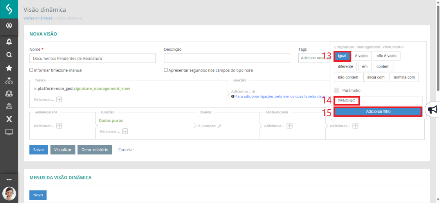
Task: Expand Adicionar plus under Ordenado por
Action: 290,126
